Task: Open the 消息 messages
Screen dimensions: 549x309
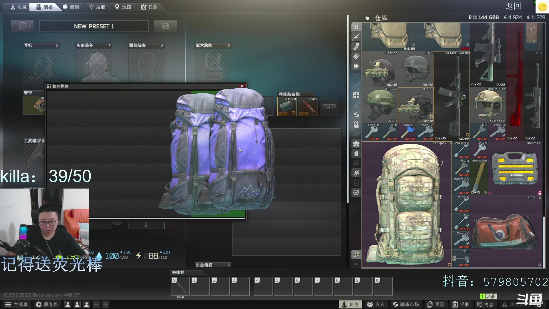Action: [485, 304]
